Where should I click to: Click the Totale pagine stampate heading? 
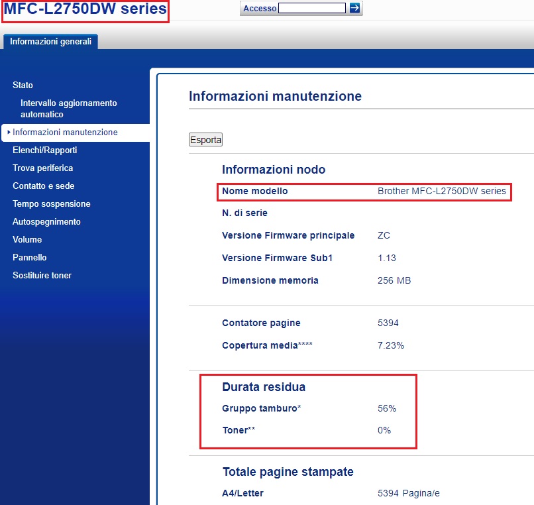[x=288, y=472]
